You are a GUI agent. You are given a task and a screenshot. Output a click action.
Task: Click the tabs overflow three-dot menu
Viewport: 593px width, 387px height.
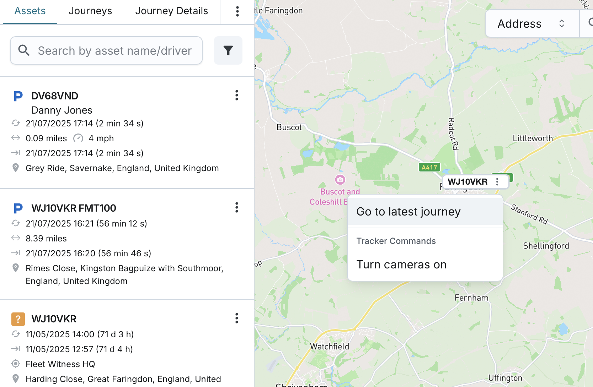coord(237,11)
